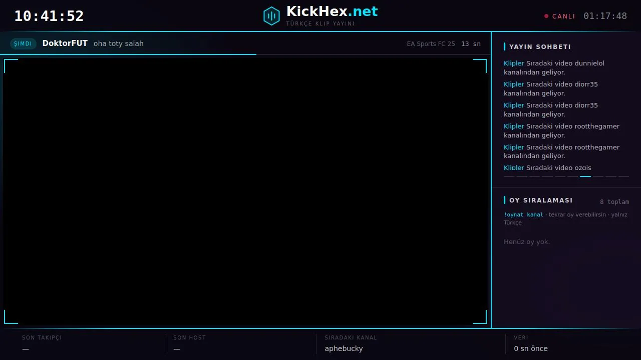The height and width of the screenshot is (360, 641).
Task: Click the 10:41:52 clock
Action: [49, 16]
